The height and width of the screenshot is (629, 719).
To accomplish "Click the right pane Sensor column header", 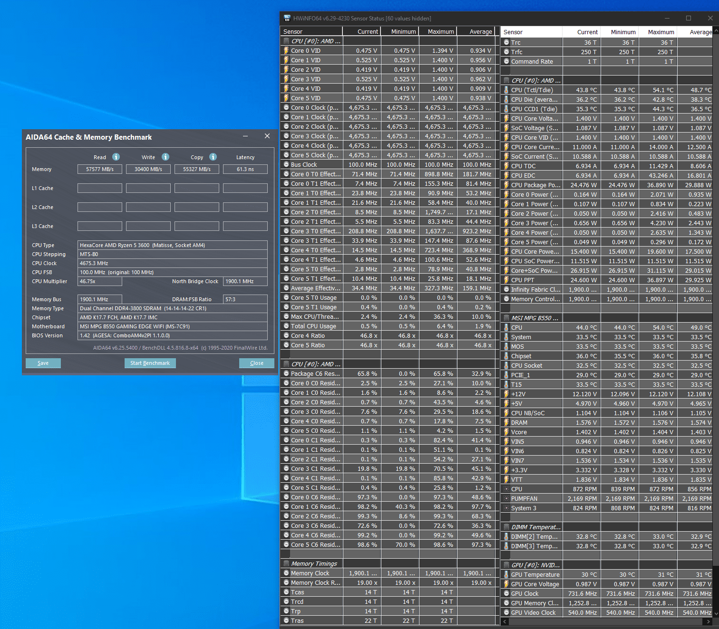I will click(531, 32).
